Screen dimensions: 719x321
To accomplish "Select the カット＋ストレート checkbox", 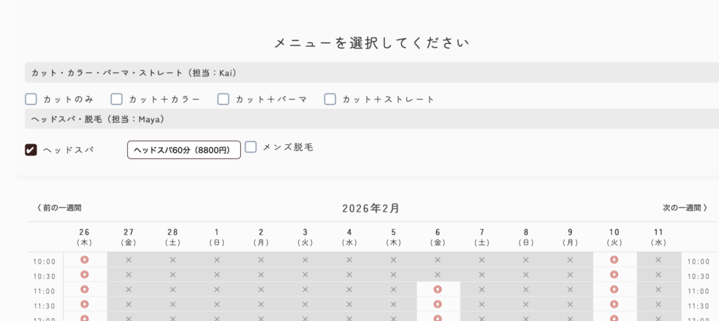I will [x=330, y=99].
